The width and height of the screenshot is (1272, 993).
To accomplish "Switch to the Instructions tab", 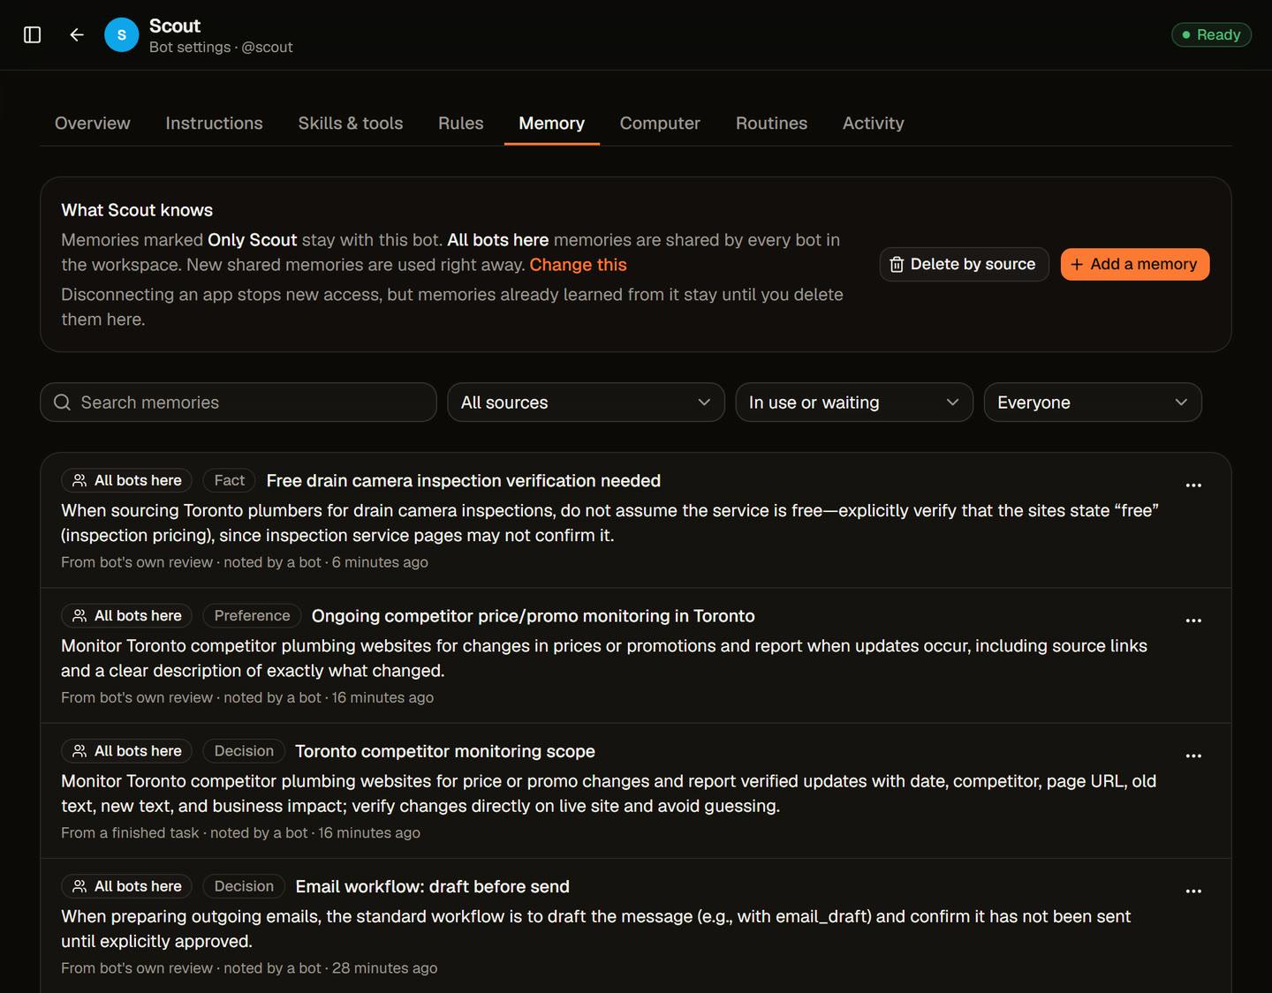I will (x=215, y=124).
